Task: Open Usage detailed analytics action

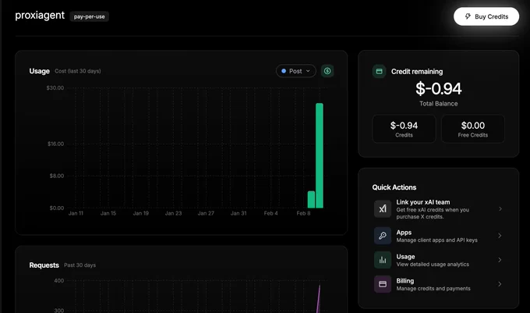Action: coord(438,260)
